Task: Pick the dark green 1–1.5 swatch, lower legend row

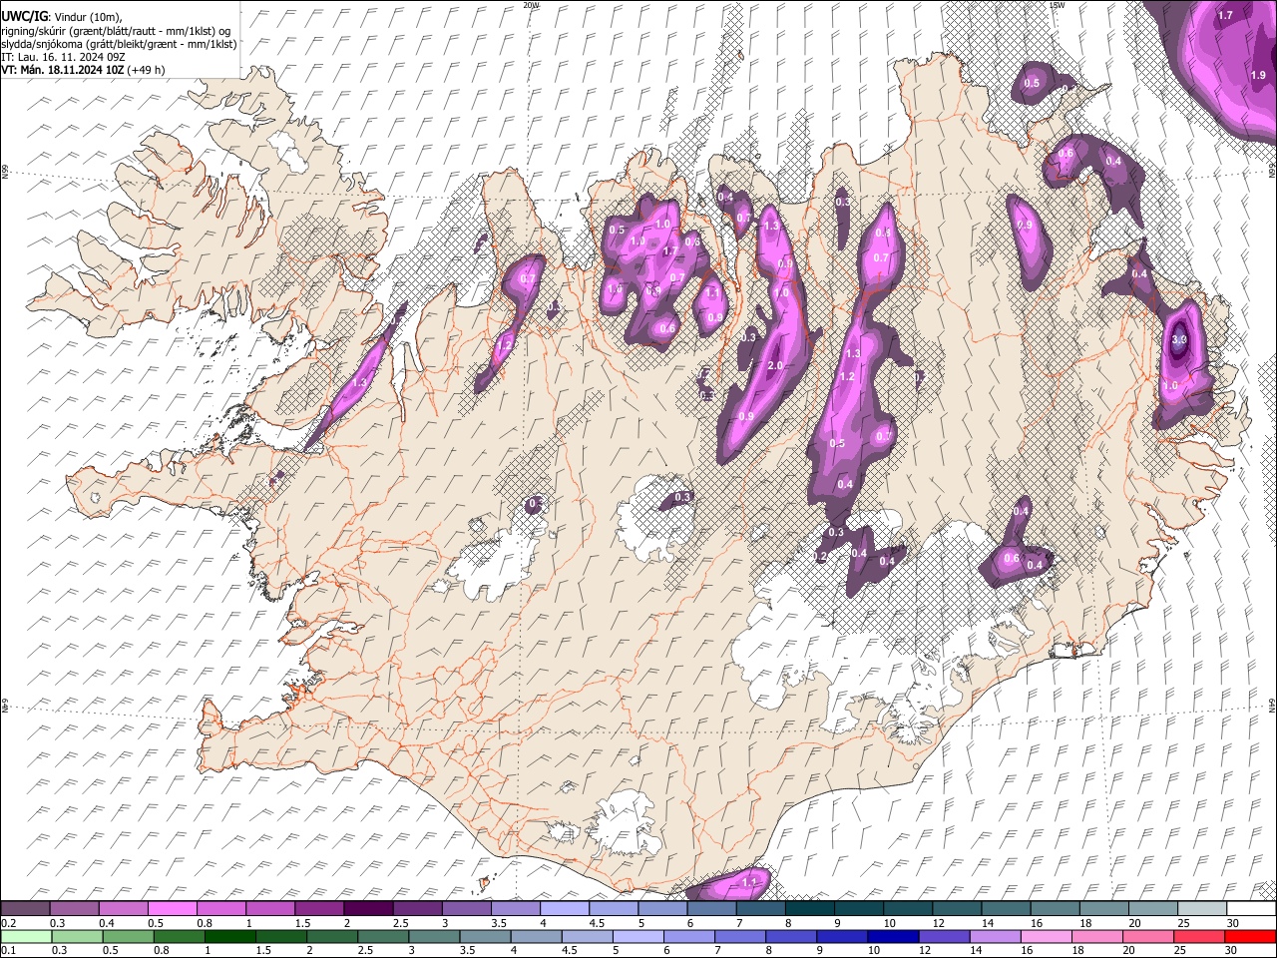Action: coord(230,936)
